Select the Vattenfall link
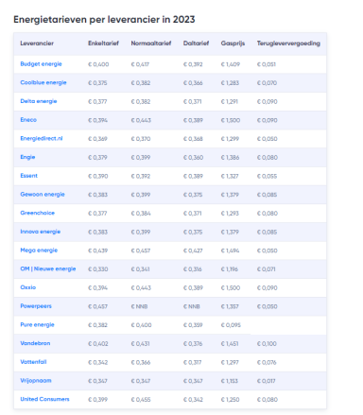 pyautogui.click(x=33, y=362)
